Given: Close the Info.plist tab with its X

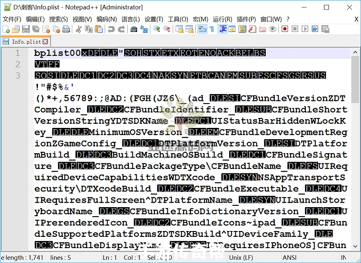Looking at the screenshot, I should (x=45, y=41).
